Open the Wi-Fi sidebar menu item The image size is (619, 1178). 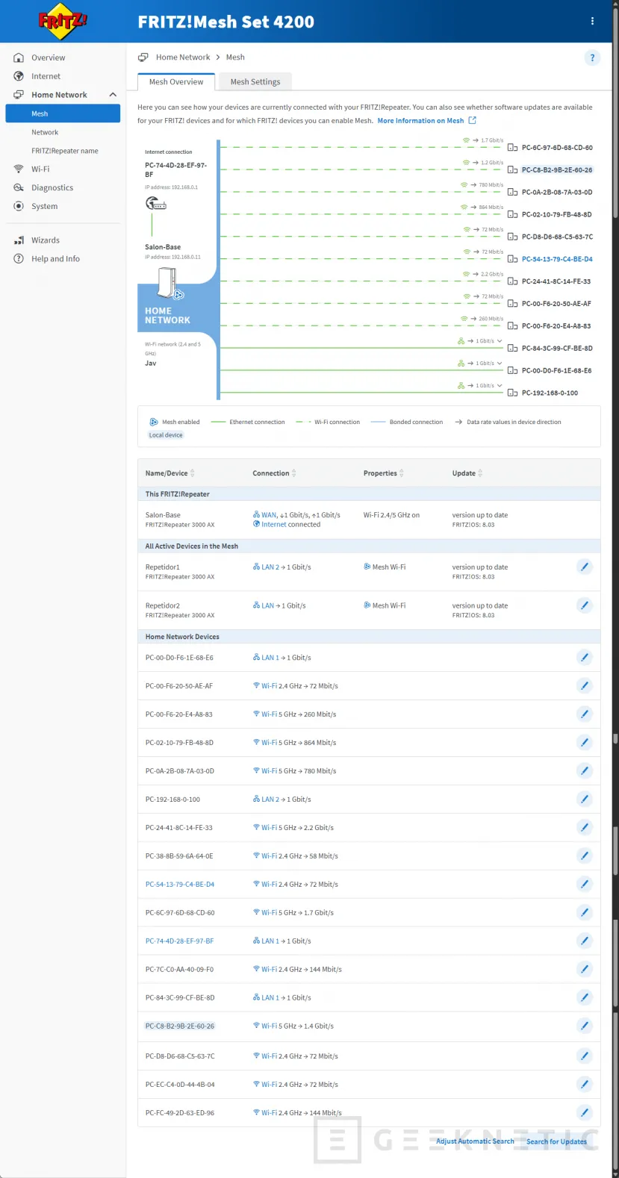40,169
